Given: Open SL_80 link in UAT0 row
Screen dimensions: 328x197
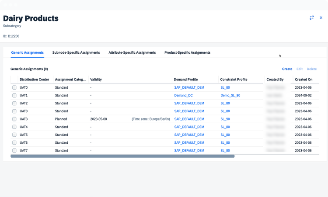Looking at the screenshot, I should (x=225, y=87).
